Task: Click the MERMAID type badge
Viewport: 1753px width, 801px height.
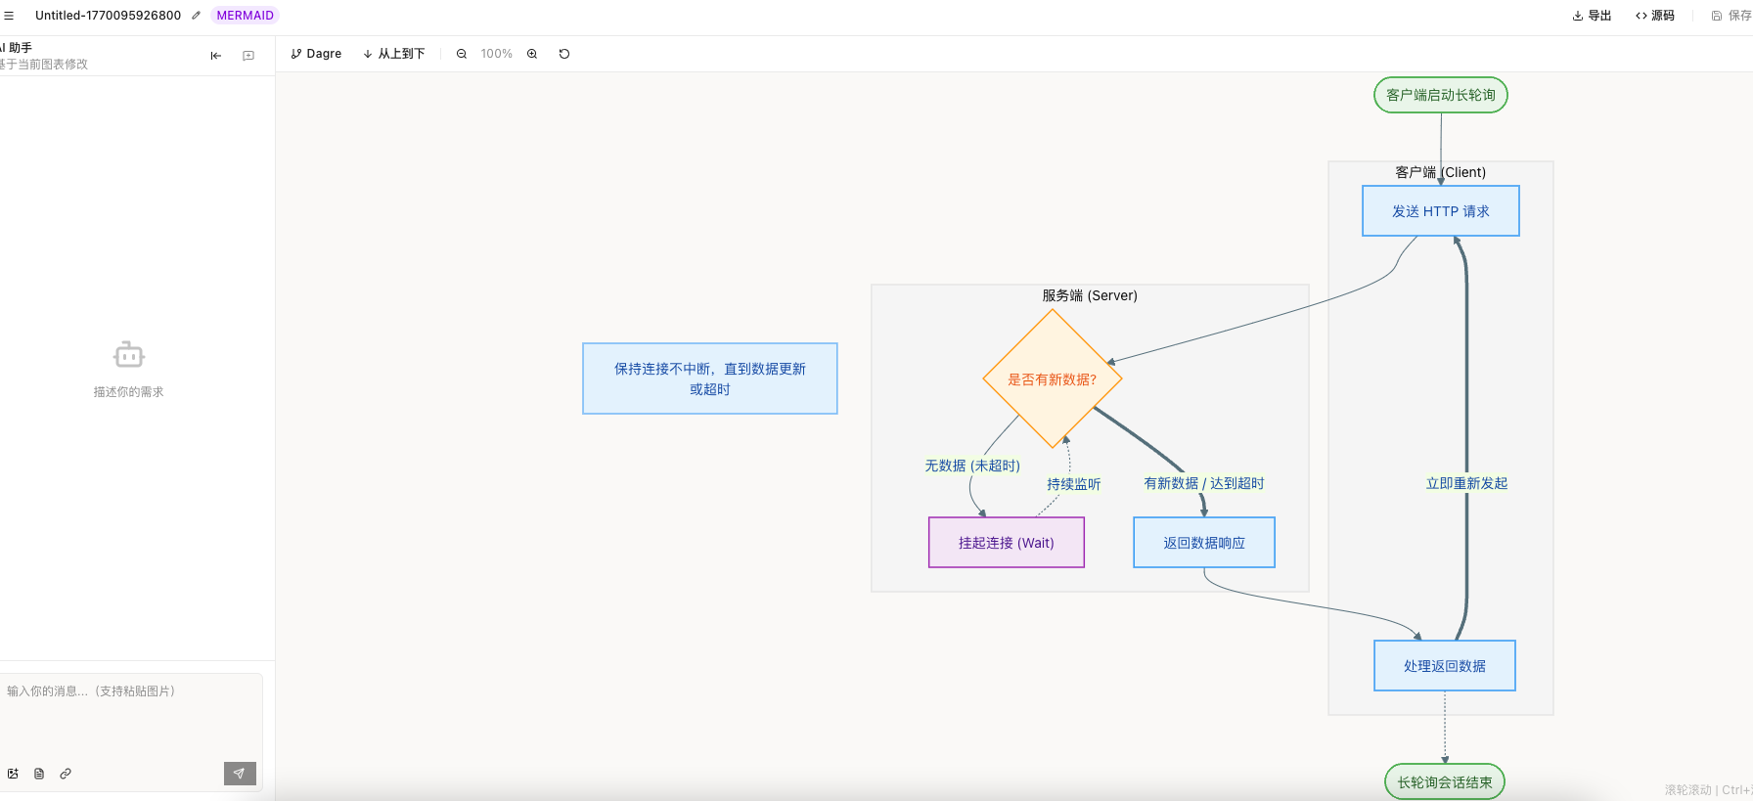Action: click(245, 16)
